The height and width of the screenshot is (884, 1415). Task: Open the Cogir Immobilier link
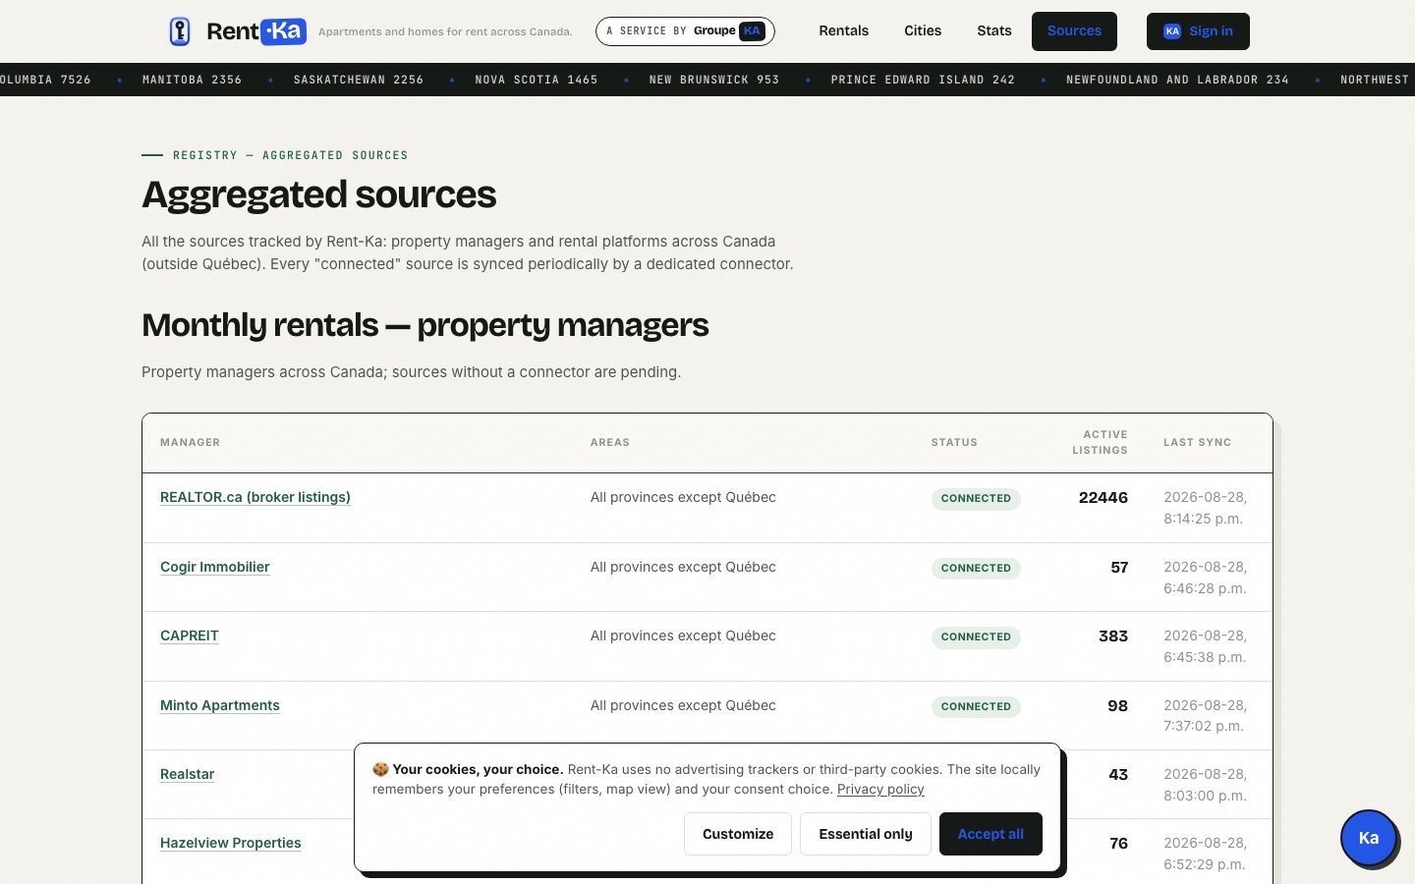pyautogui.click(x=215, y=567)
